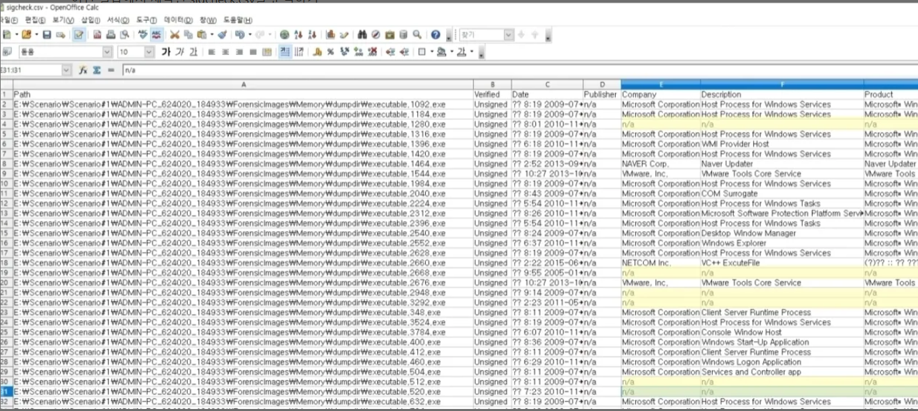
Task: Click the Save document icon
Action: click(47, 34)
